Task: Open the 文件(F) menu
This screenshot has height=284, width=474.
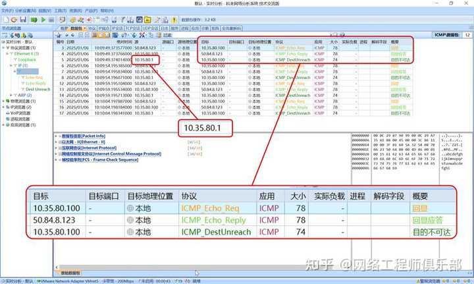Action: click(7, 11)
